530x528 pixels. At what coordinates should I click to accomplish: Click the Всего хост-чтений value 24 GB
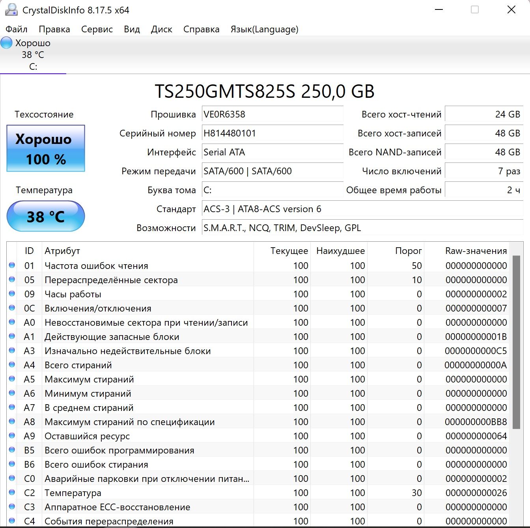pos(484,114)
